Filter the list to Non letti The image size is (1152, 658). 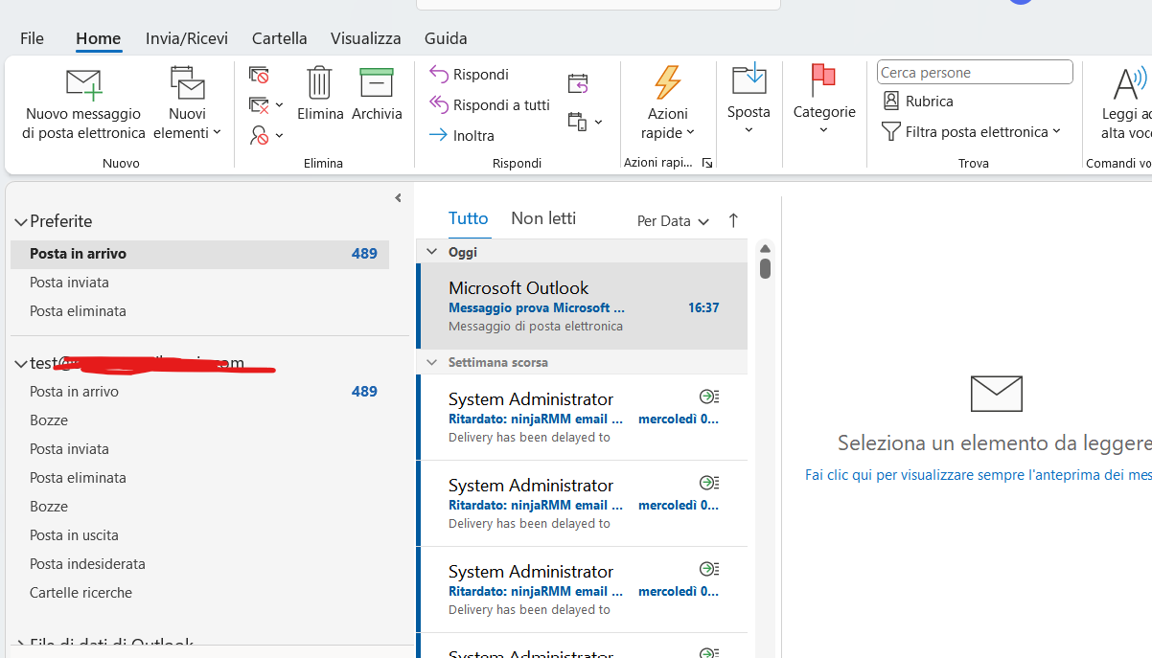point(543,218)
